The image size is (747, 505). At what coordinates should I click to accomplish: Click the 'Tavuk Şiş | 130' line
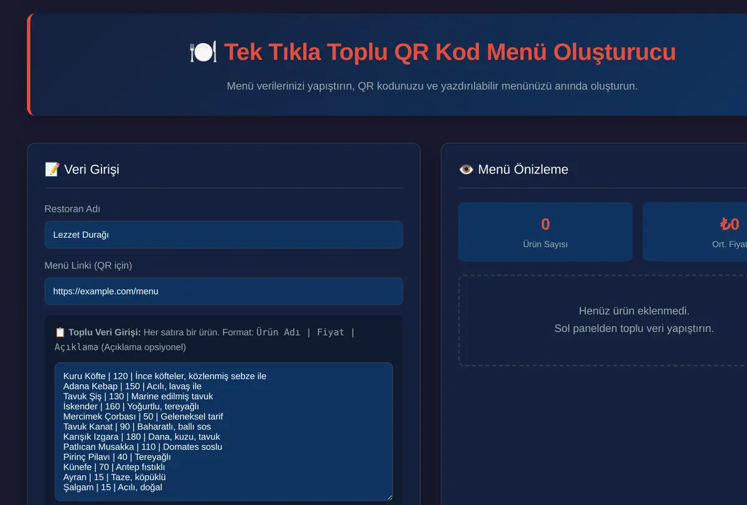click(138, 396)
